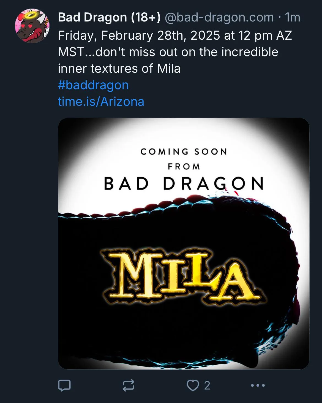Click the display name Bad Dragon (18+)

point(109,17)
